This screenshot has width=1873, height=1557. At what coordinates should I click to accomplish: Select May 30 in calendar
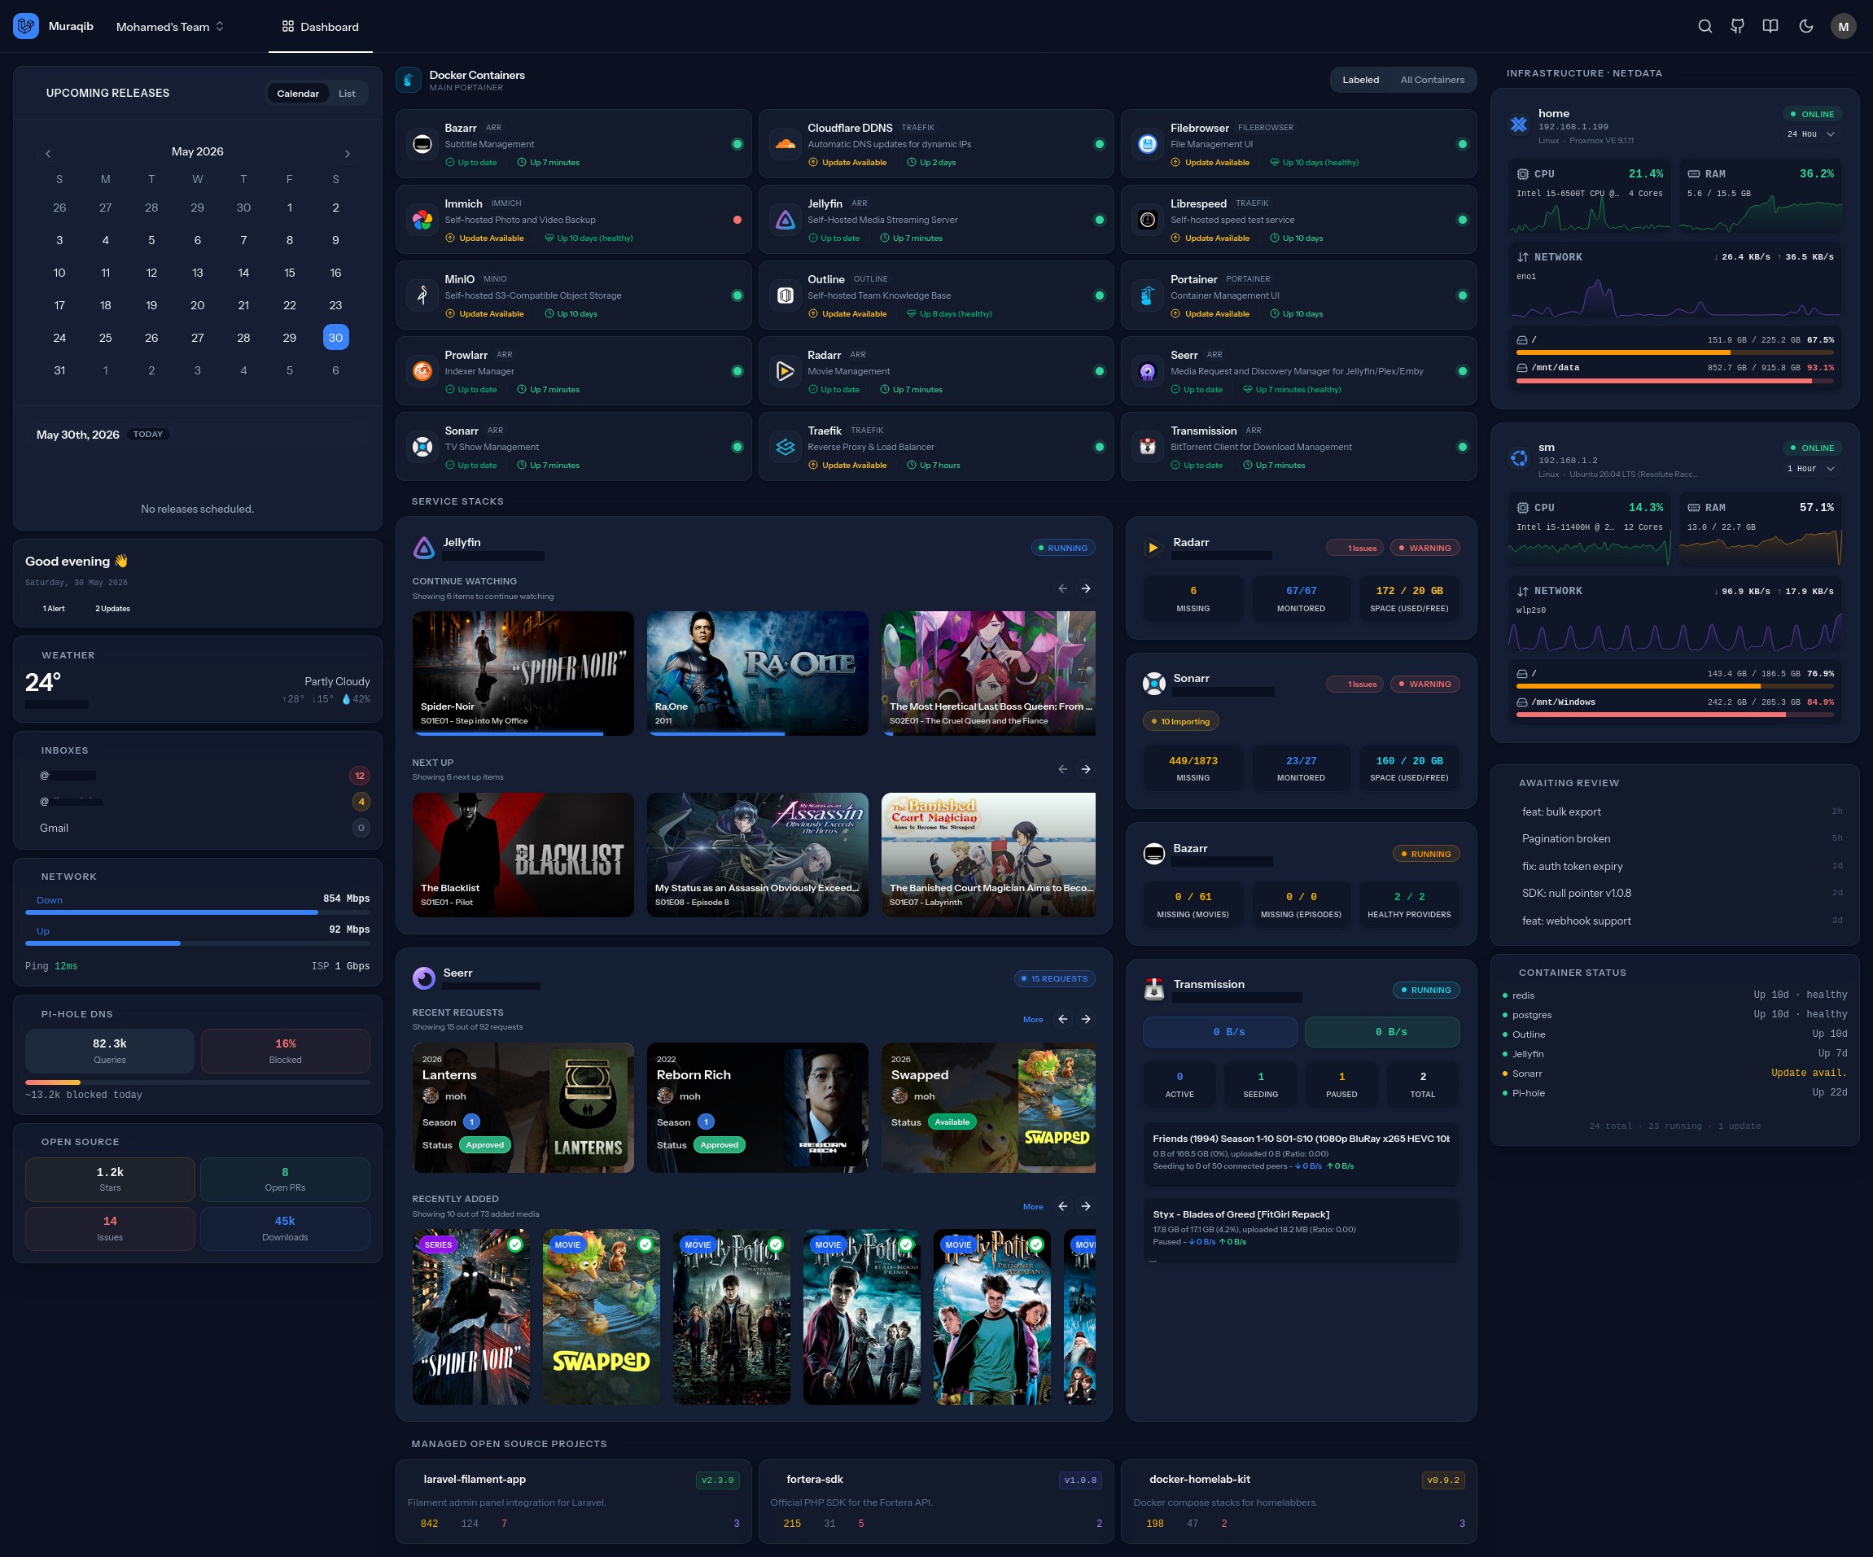[335, 337]
